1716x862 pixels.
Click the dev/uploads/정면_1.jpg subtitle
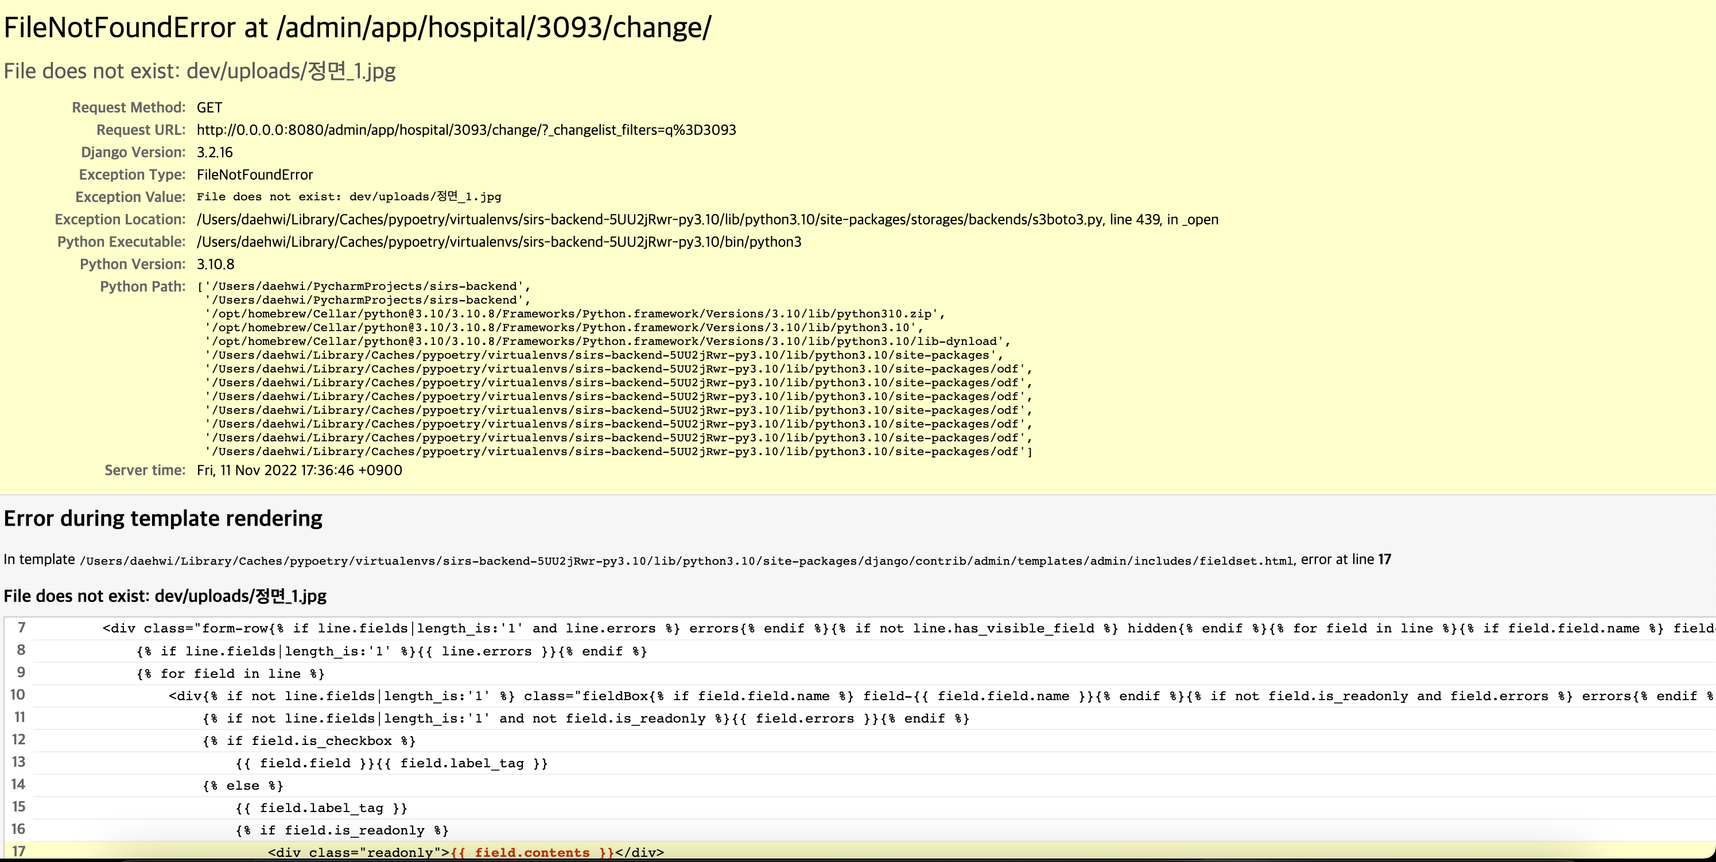tap(200, 71)
